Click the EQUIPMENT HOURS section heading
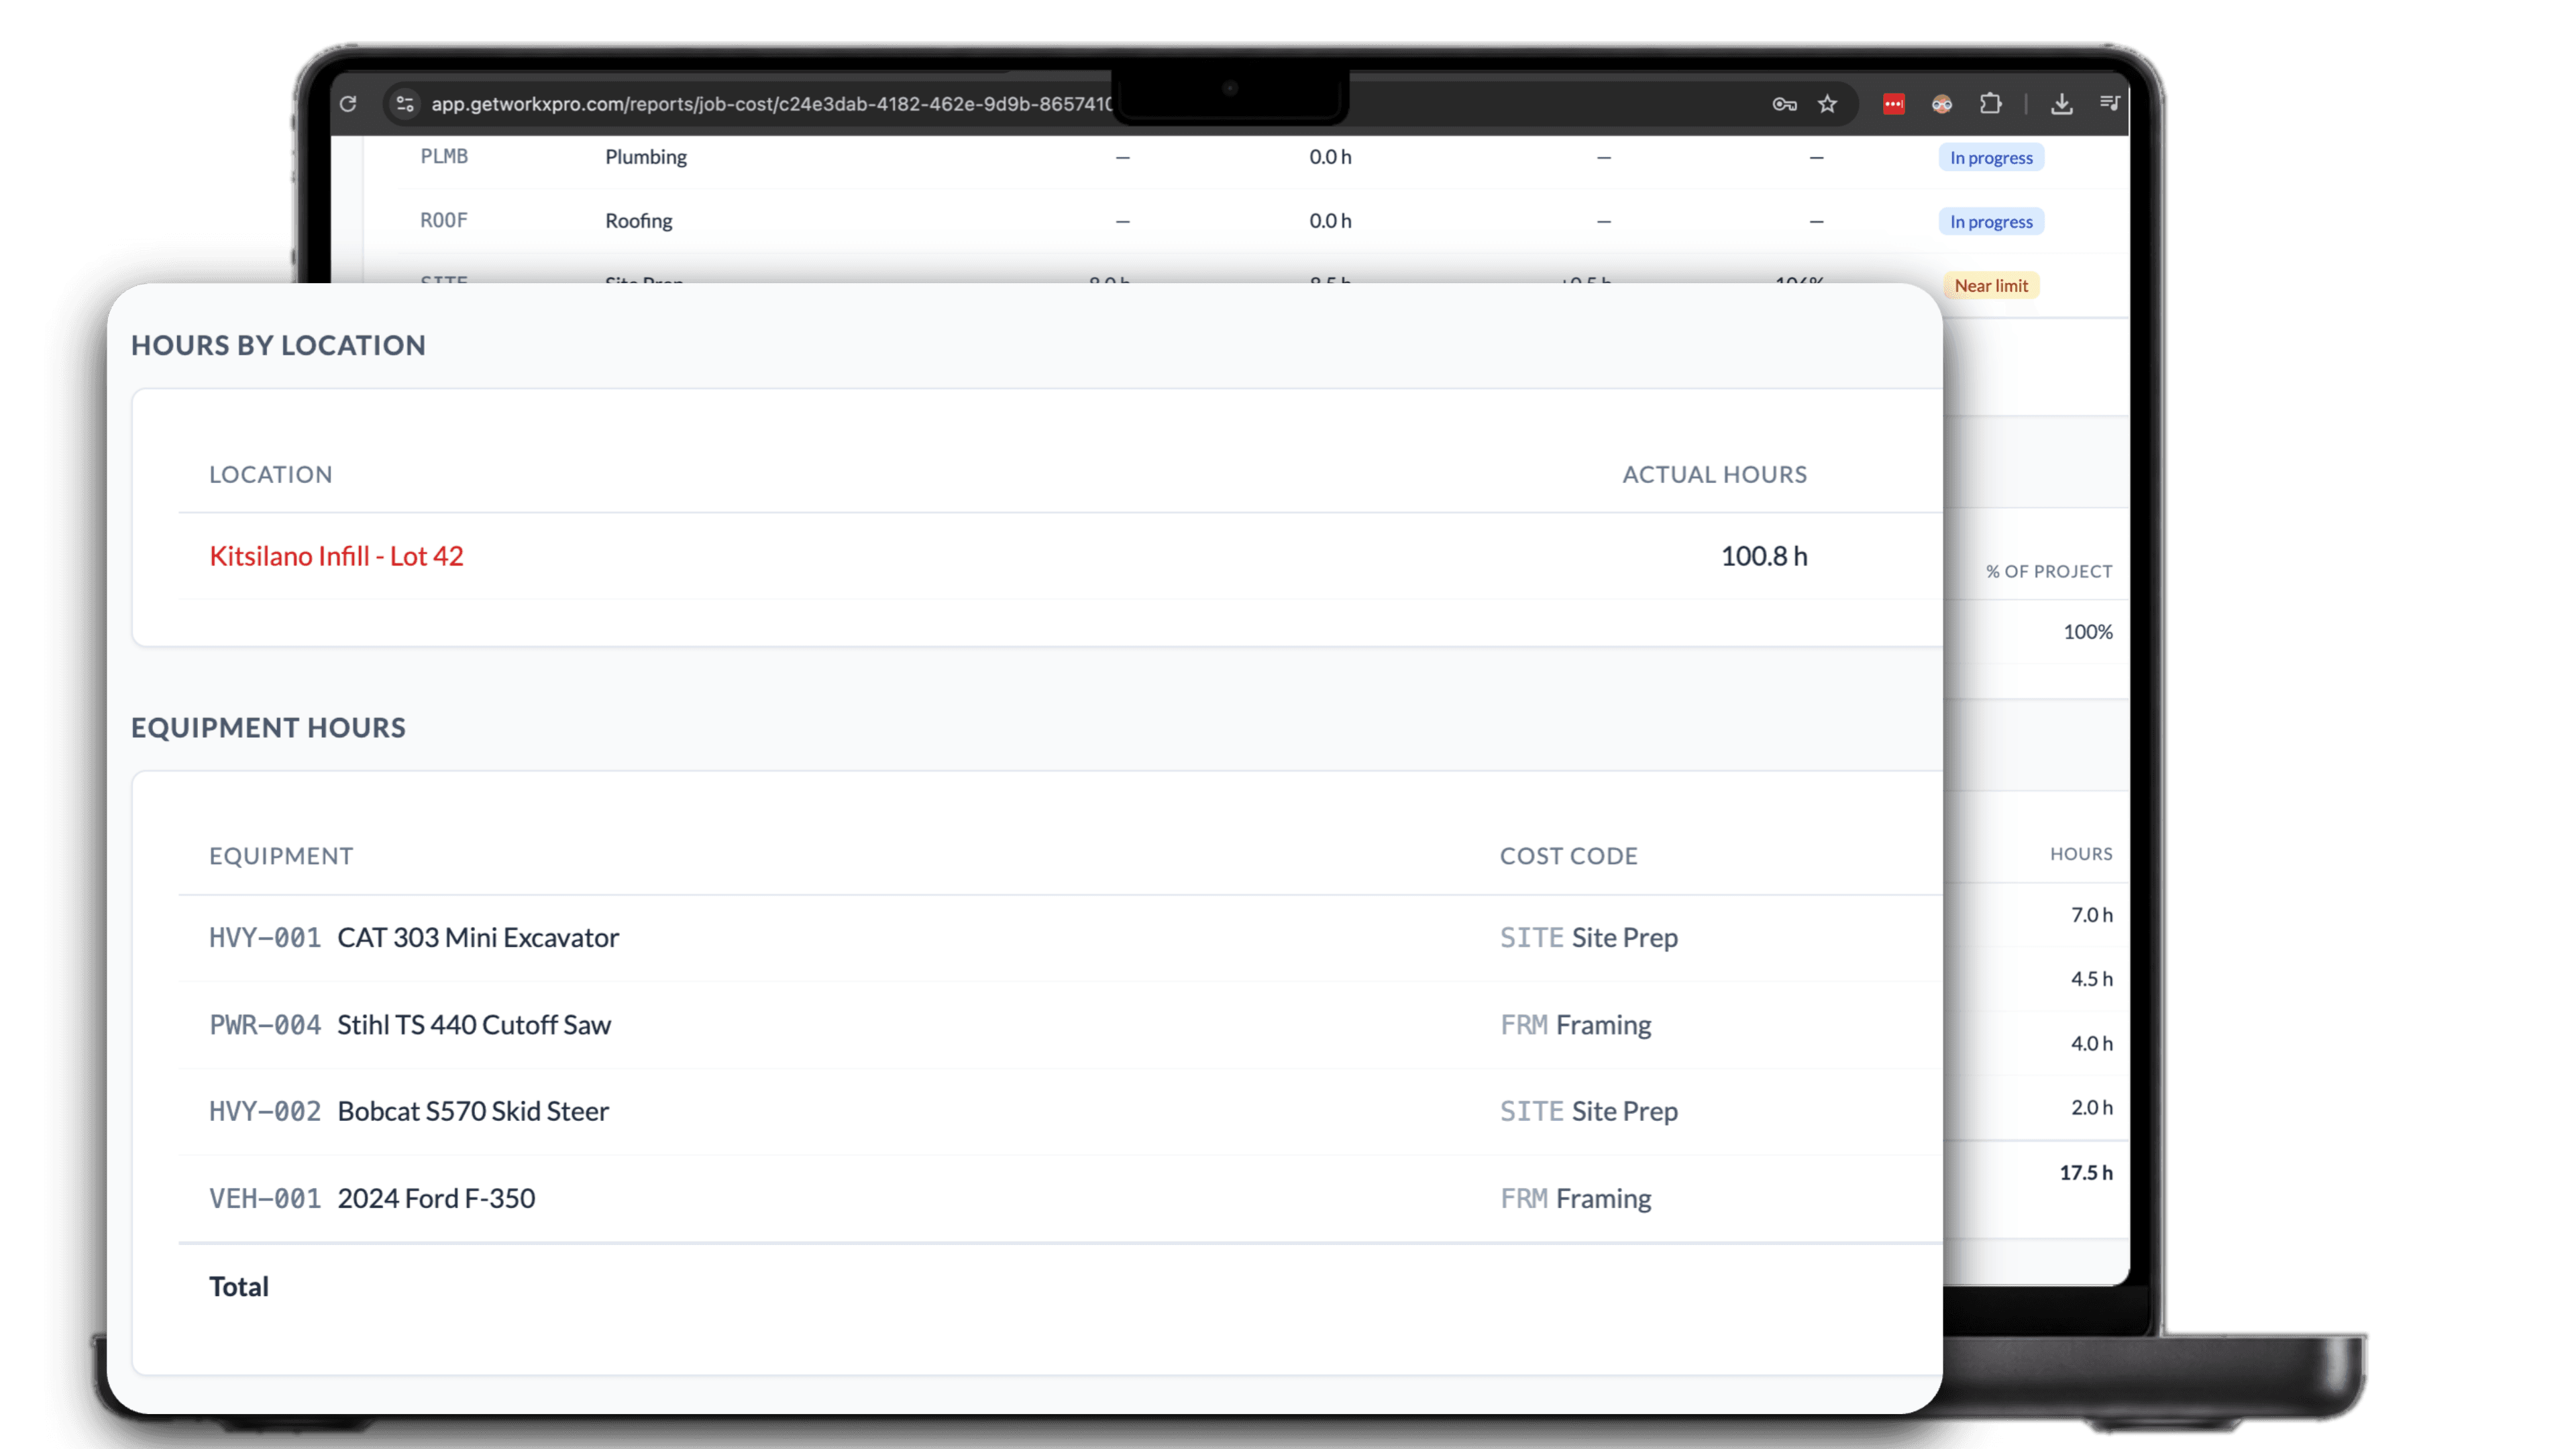Viewport: 2576px width, 1449px height. pos(268,728)
